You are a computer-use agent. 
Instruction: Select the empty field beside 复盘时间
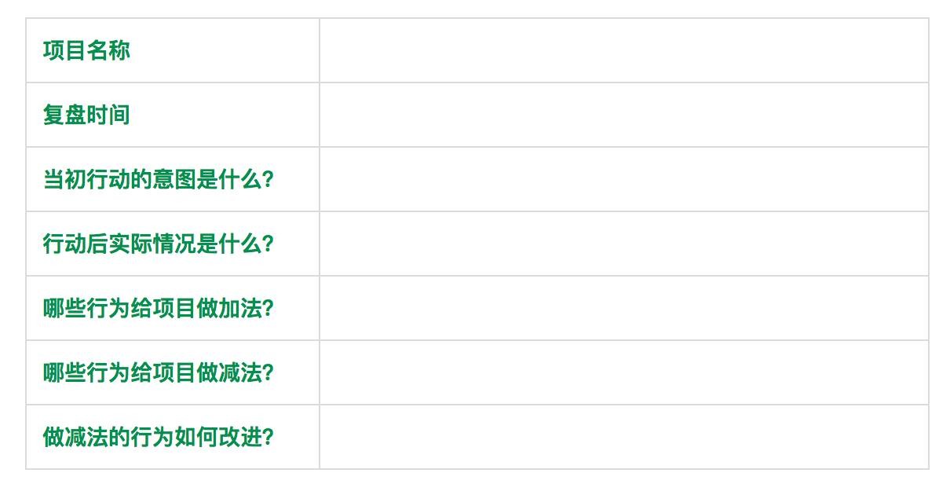[x=624, y=115]
